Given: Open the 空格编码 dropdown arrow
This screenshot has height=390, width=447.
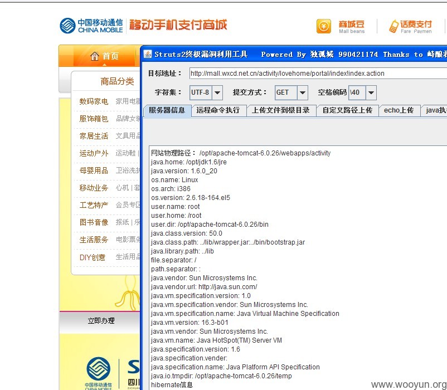Looking at the screenshot, I should click(x=371, y=92).
